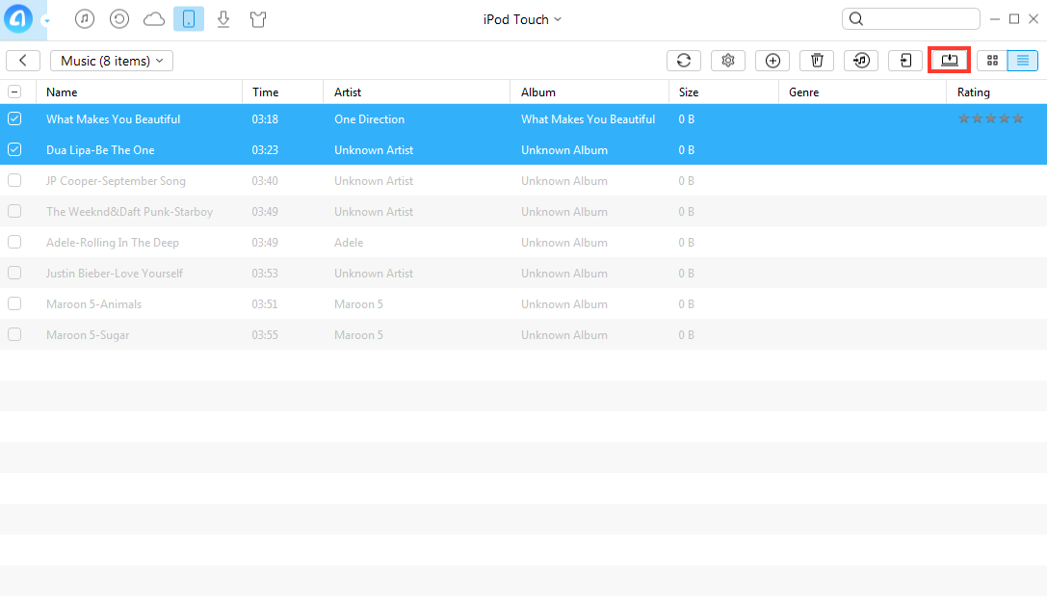Open the gear settings button
This screenshot has width=1047, height=603.
[728, 61]
